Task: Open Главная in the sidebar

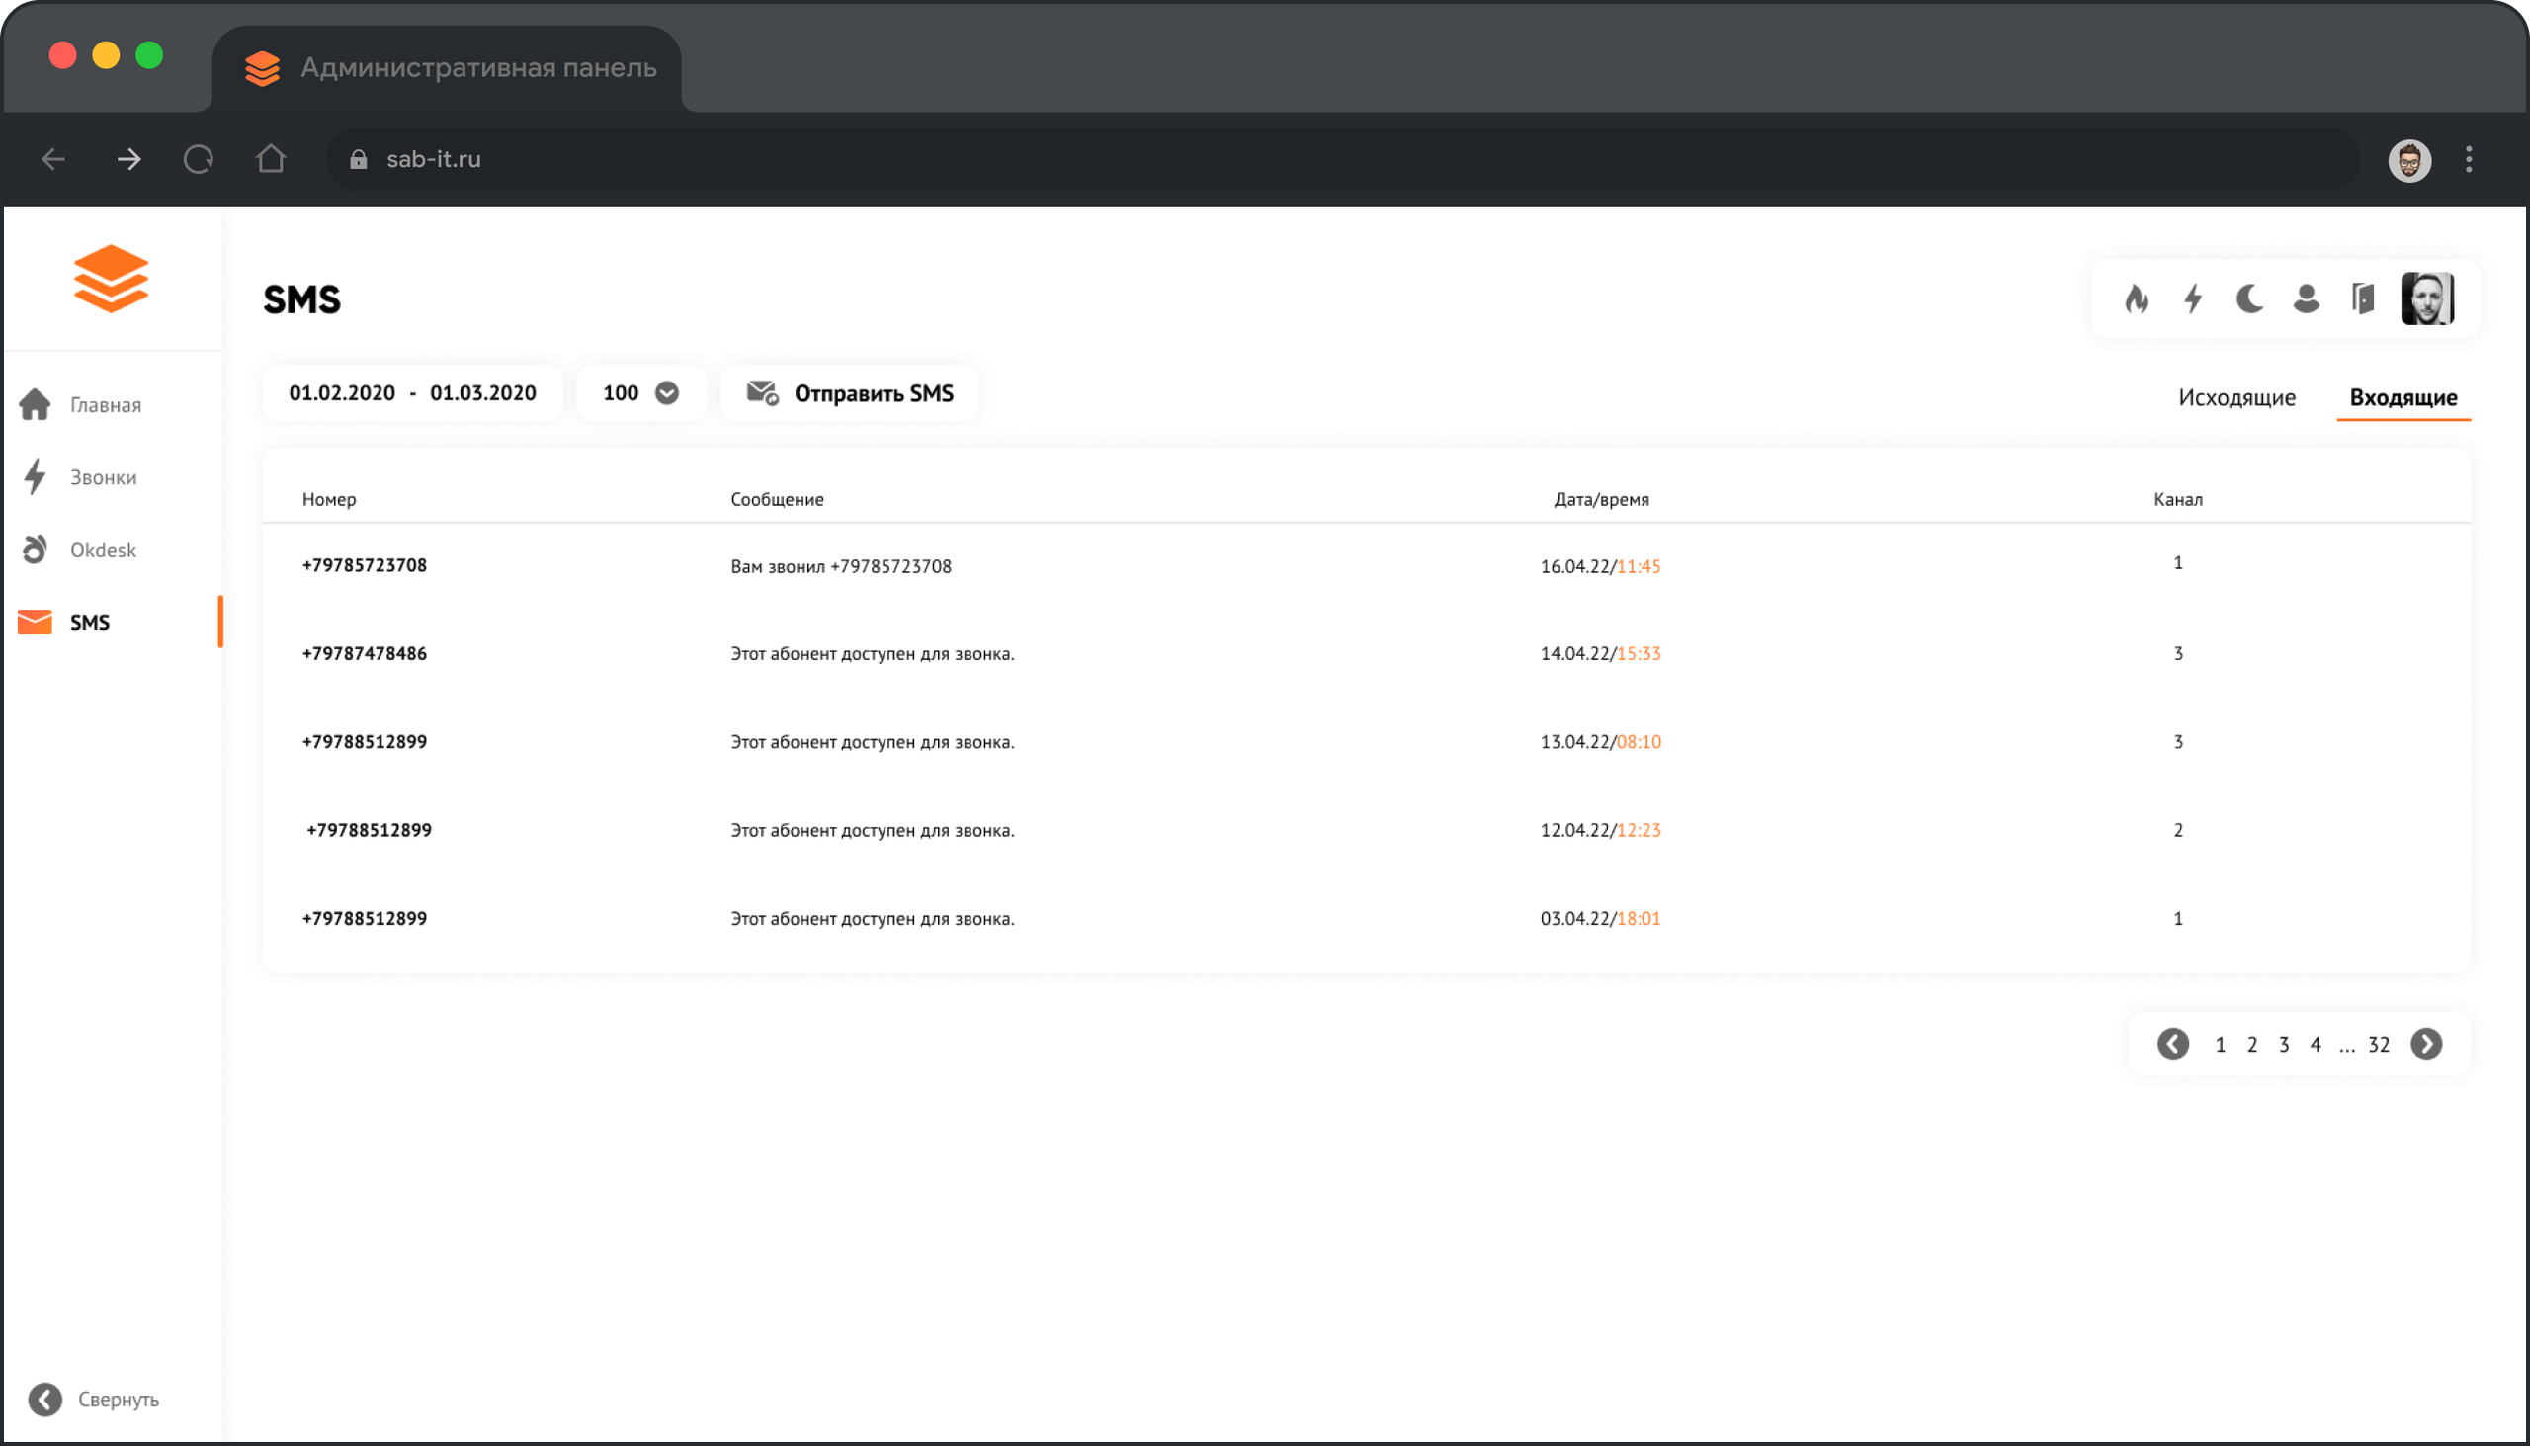Action: (104, 405)
